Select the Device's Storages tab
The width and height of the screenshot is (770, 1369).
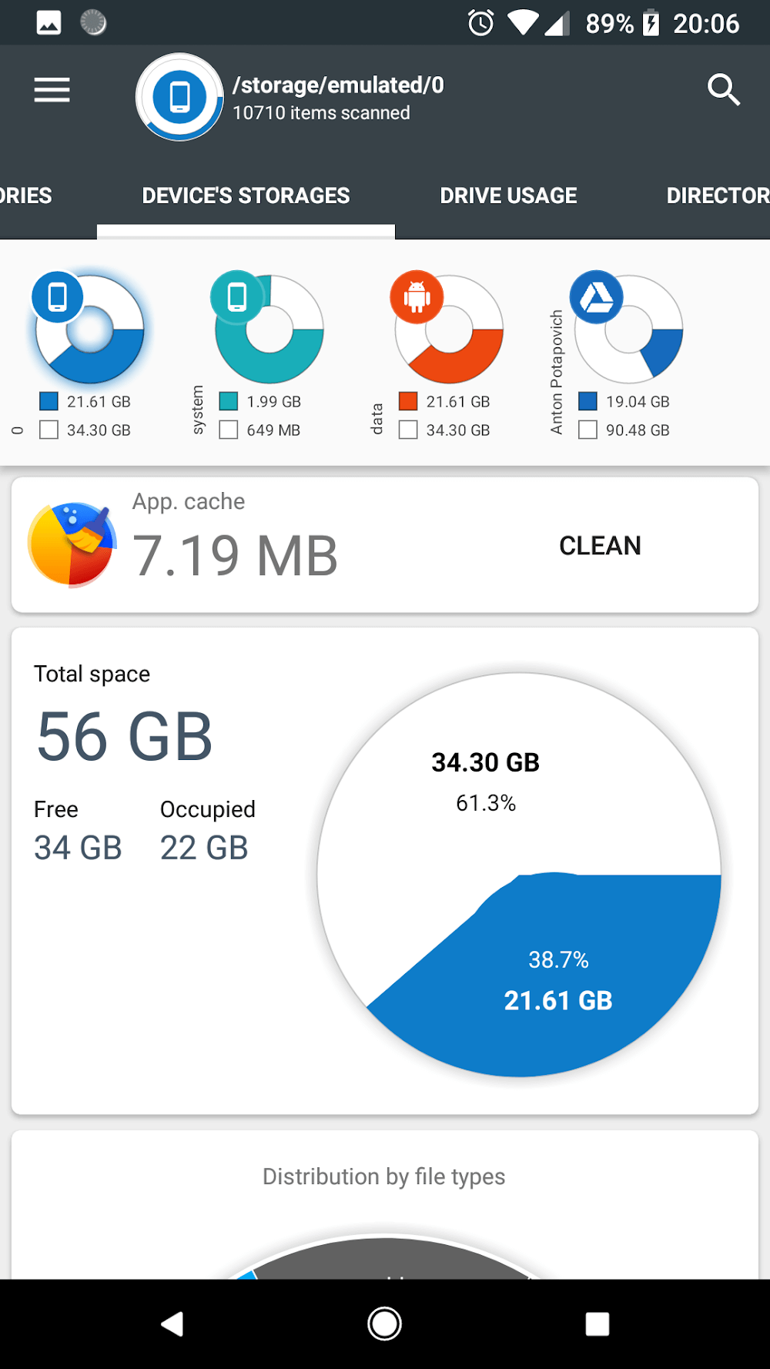[246, 196]
